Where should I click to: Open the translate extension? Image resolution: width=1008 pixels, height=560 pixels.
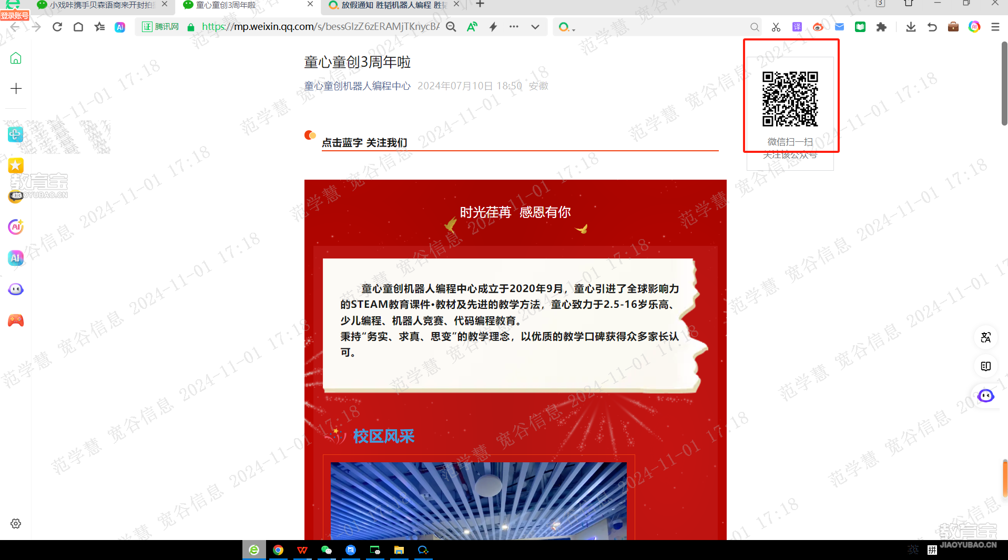[797, 27]
